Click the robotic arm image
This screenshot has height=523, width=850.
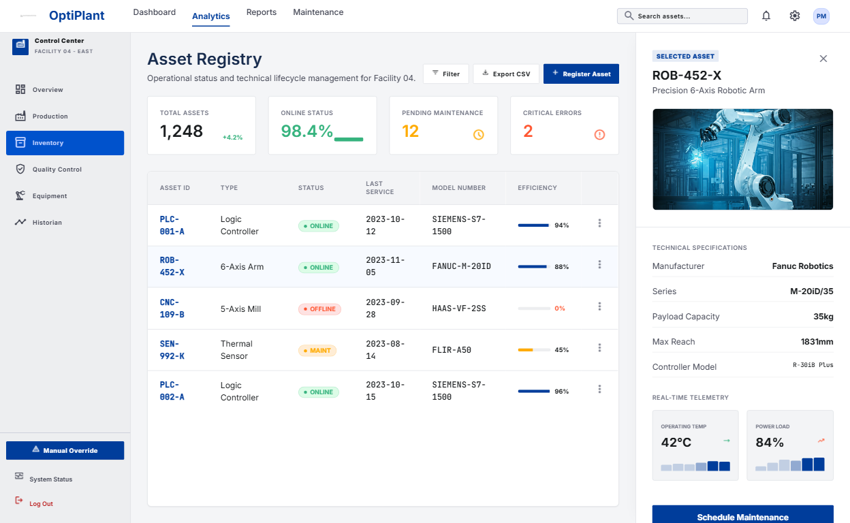point(742,159)
